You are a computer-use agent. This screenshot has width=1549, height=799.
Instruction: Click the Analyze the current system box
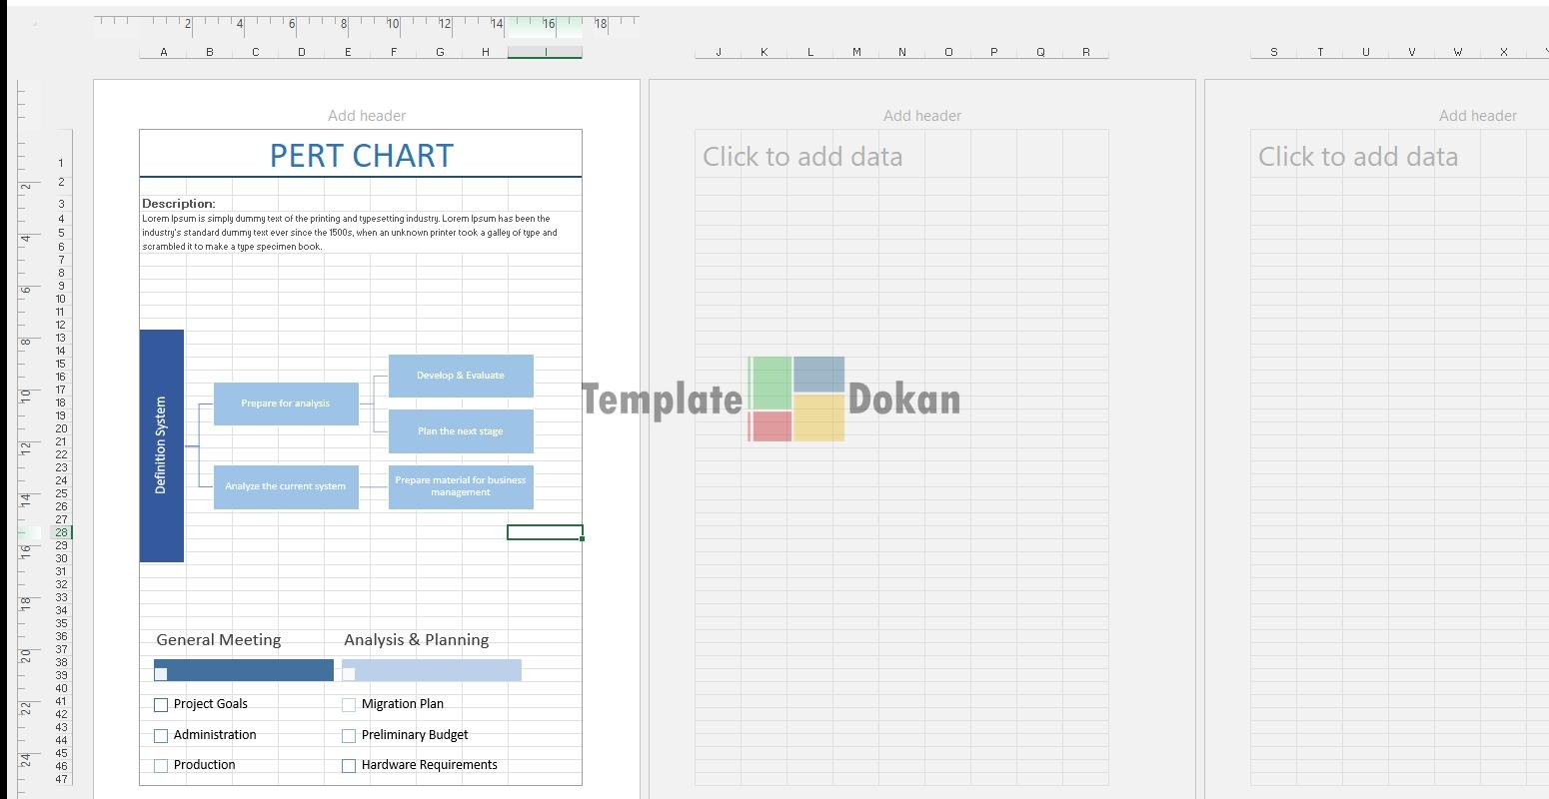(x=286, y=486)
